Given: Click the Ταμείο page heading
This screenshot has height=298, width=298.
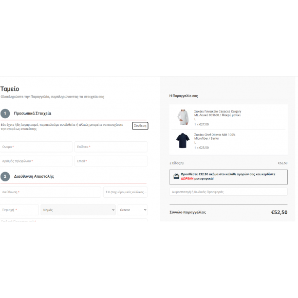Looking at the screenshot, I should point(10,89).
